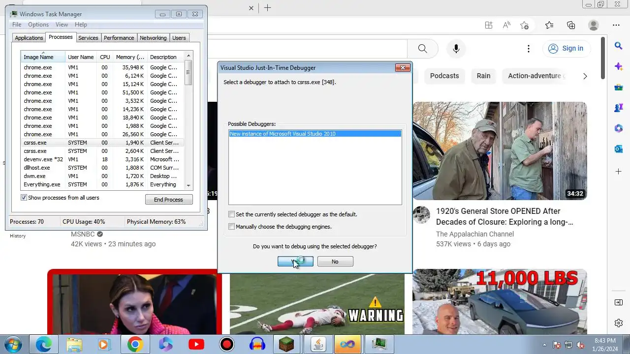Click the volume muted tray icon

point(580,345)
